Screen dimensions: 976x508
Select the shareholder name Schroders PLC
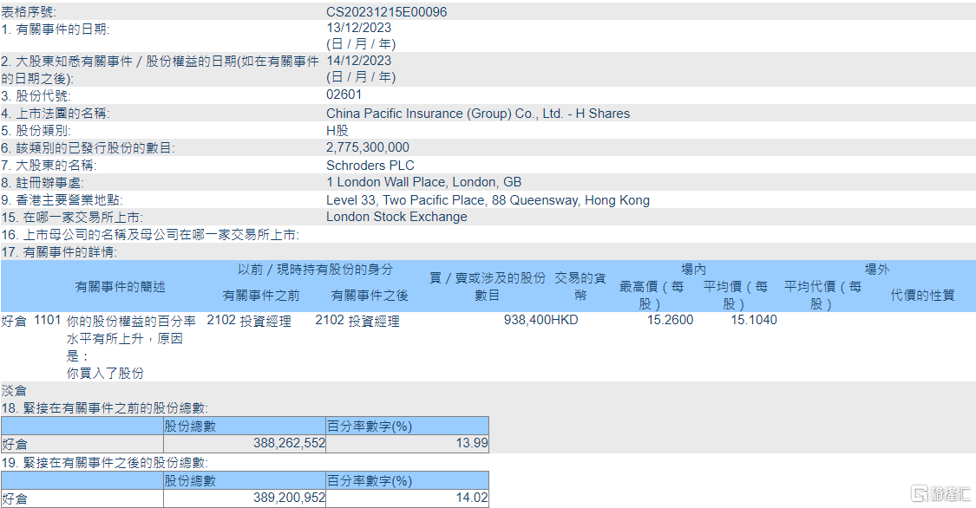tap(370, 165)
